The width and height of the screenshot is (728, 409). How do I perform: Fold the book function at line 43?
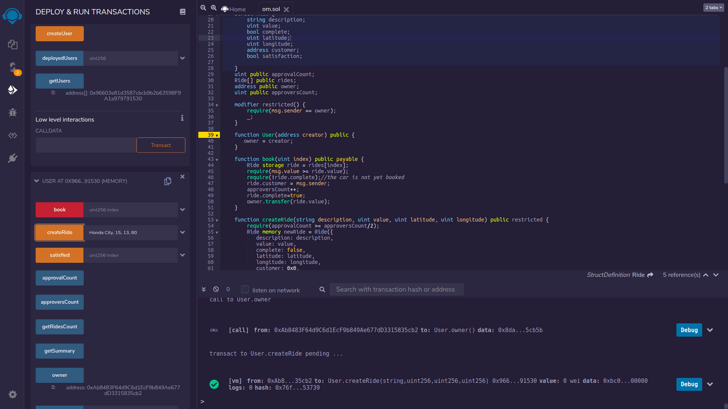pos(217,160)
